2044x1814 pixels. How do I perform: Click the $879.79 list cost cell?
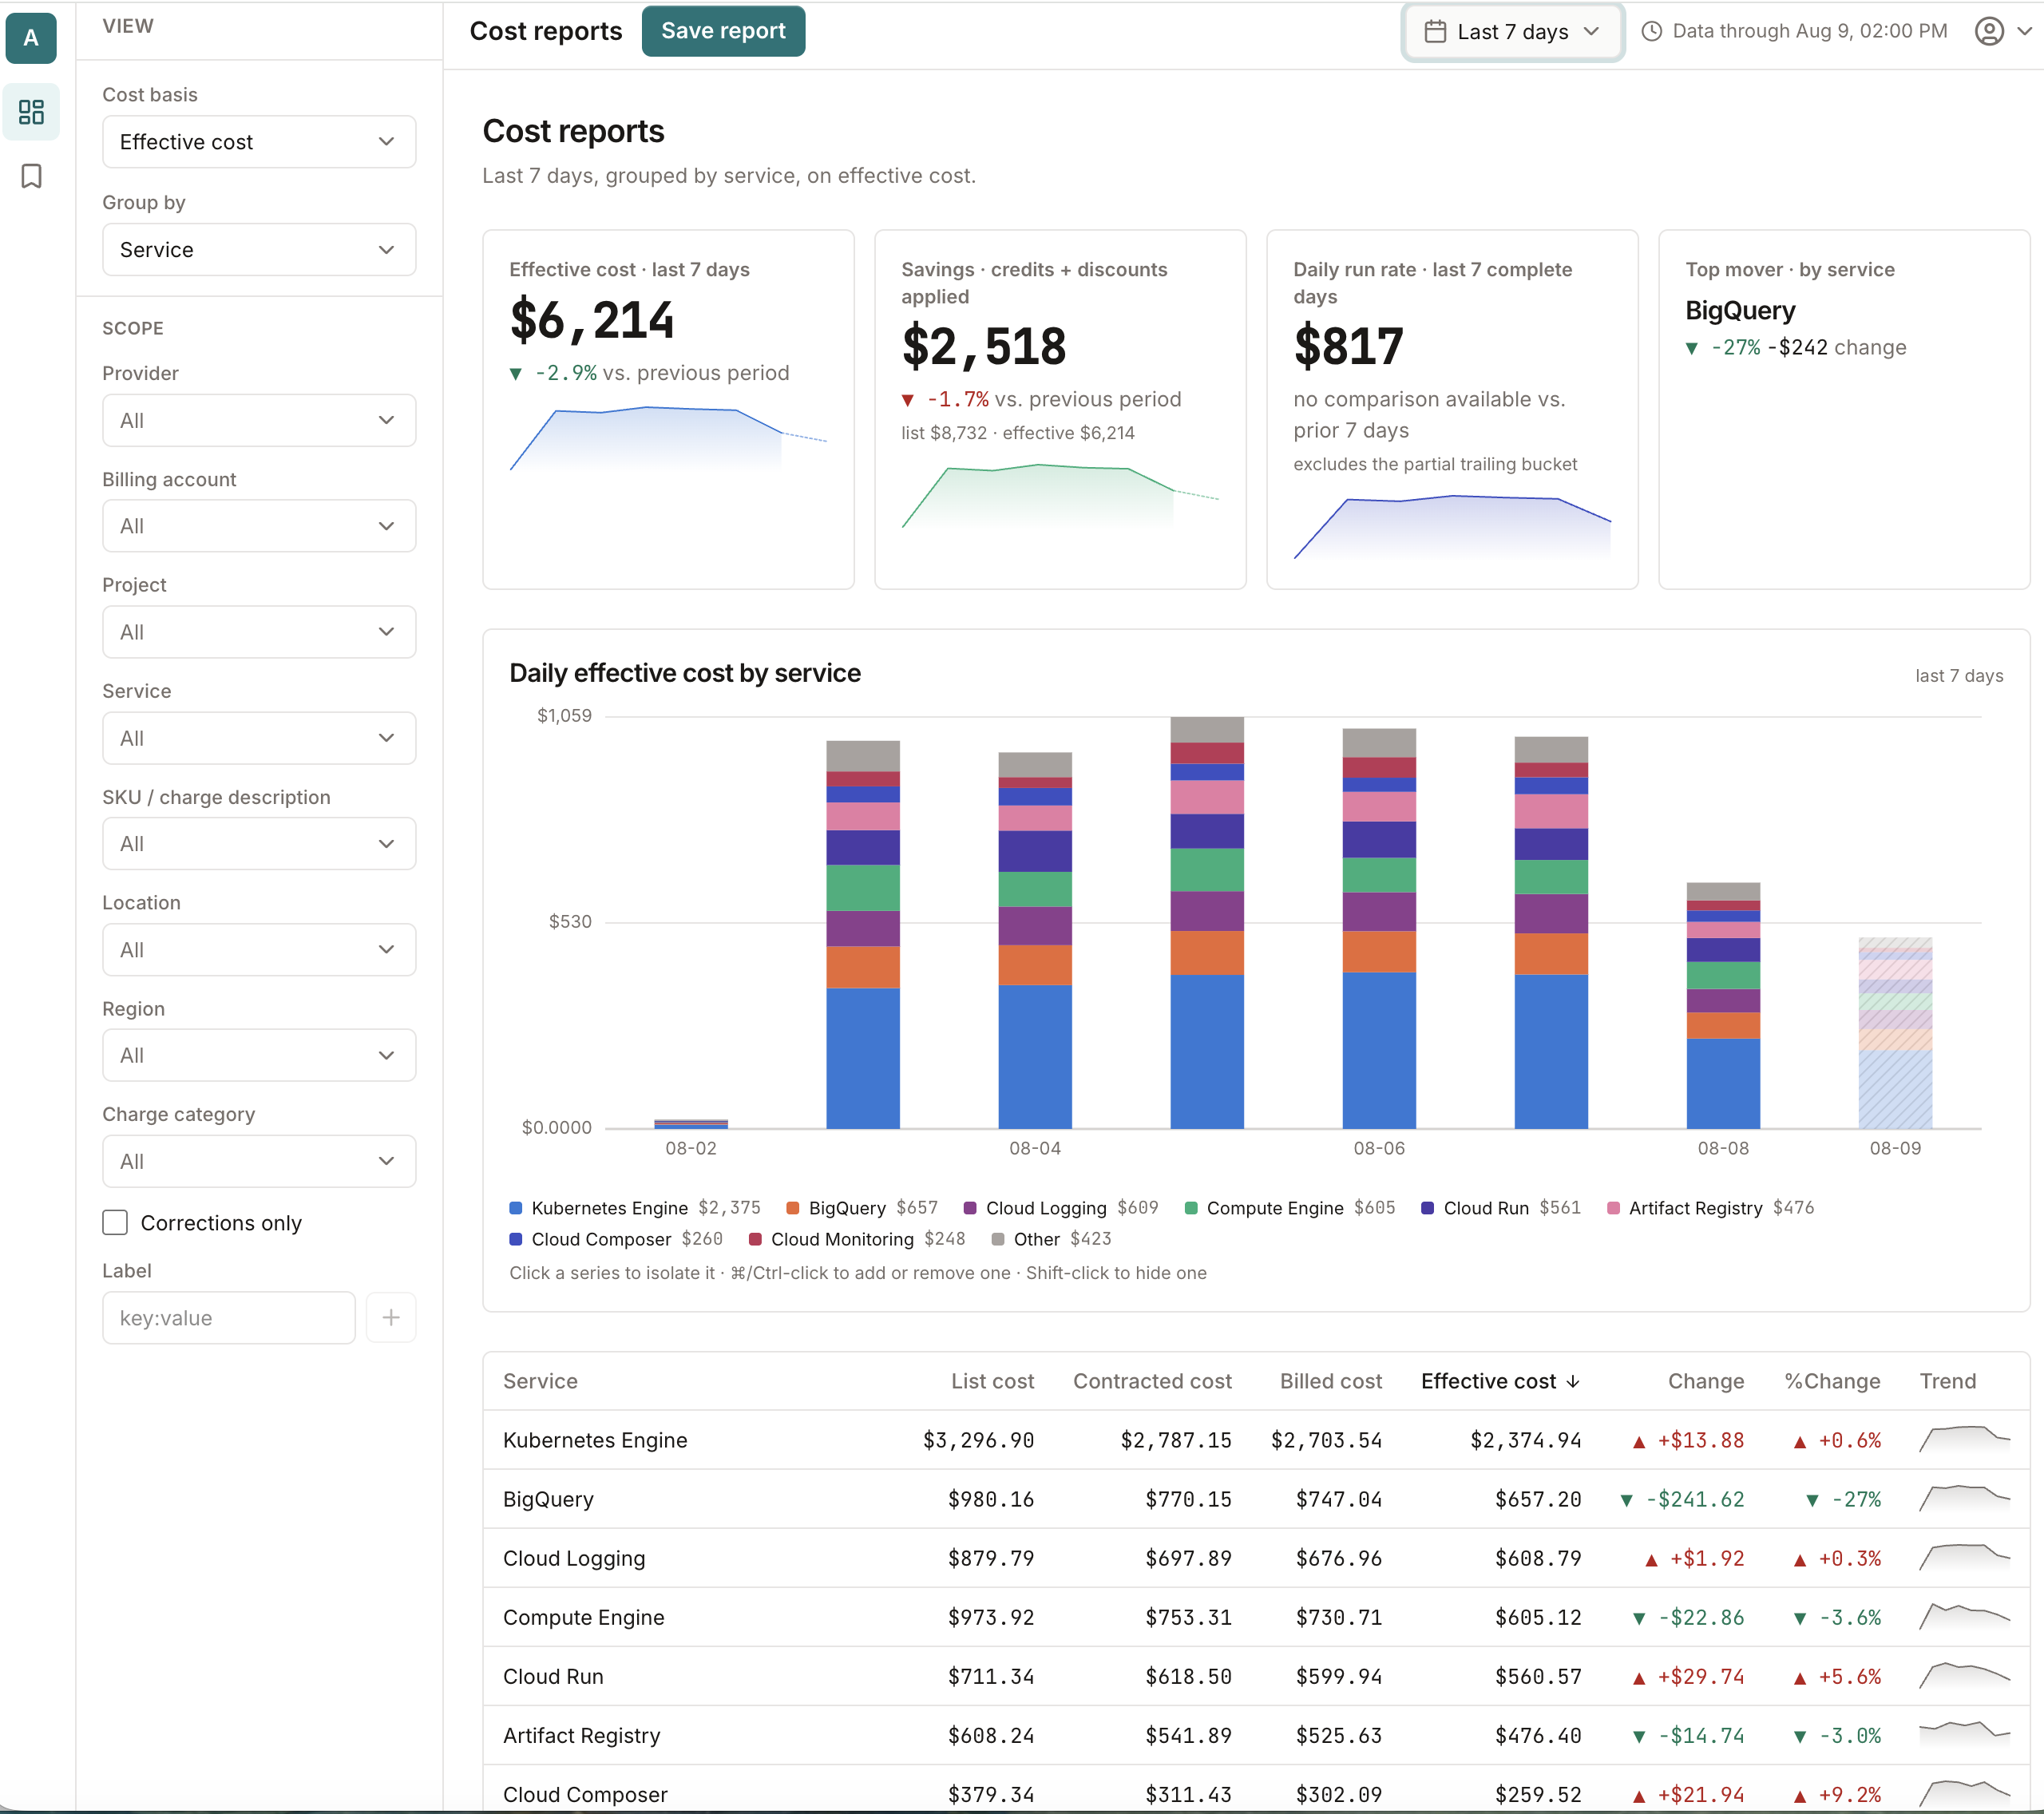991,1558
